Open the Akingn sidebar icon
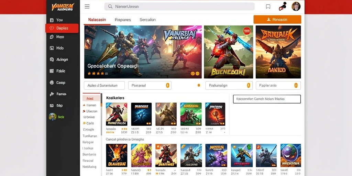Viewport: 352px width, 176px height. 52,59
